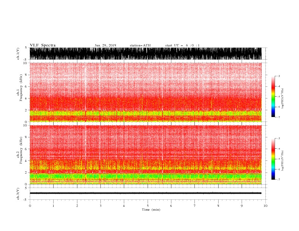
Task: Click the ch.2 spectrogram panel
Action: (146, 155)
